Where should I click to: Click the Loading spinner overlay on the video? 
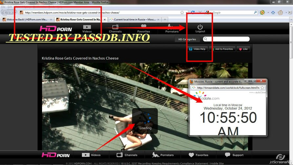145,121
